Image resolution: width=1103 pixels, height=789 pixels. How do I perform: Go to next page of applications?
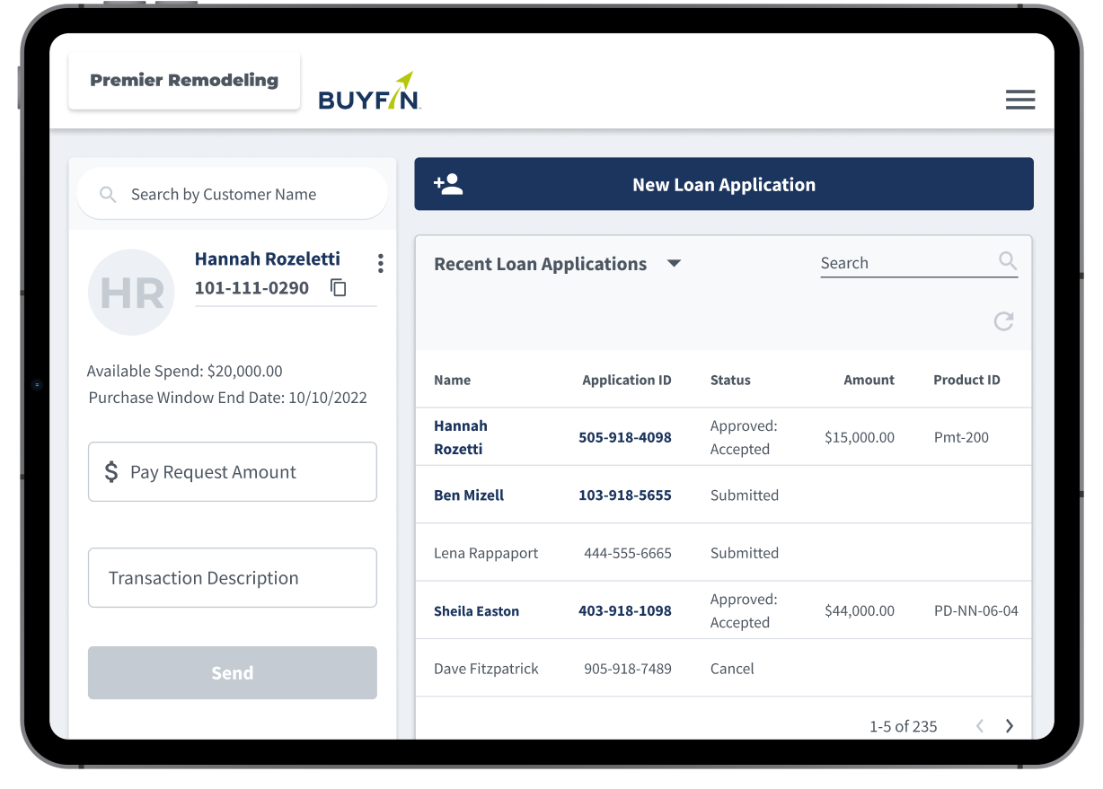tap(1010, 726)
